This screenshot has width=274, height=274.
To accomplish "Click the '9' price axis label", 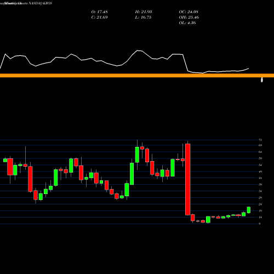I will 260,224.
